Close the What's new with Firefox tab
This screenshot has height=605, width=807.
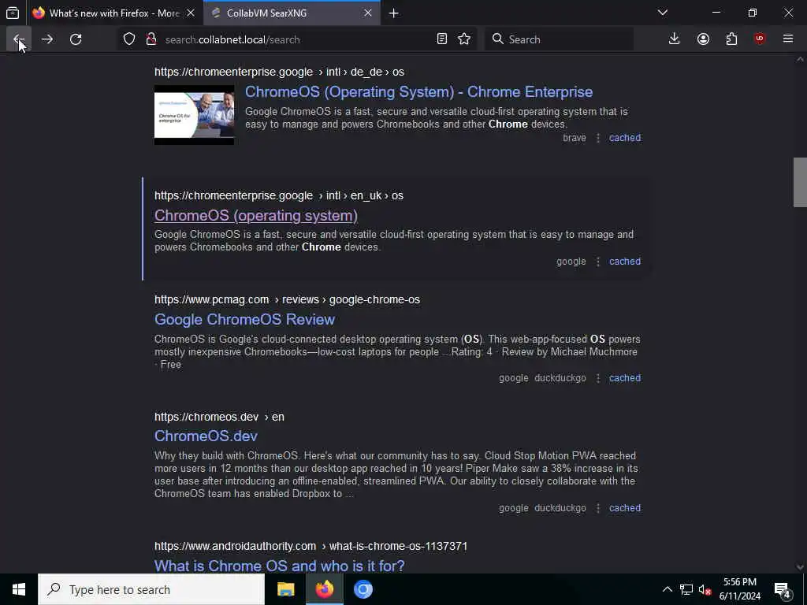coord(191,13)
